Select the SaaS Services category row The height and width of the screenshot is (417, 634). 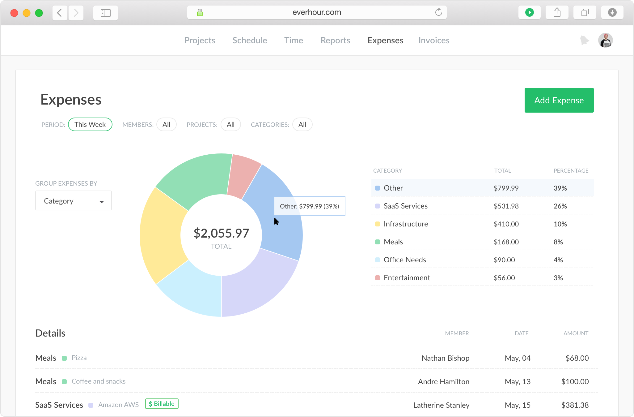(482, 206)
